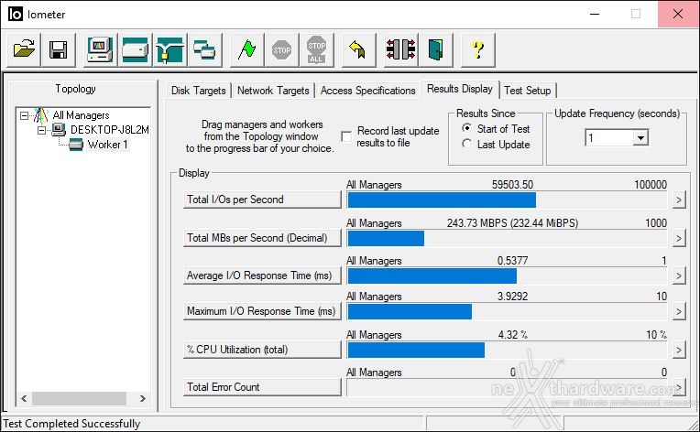Select Start of Test radio button
700x432 pixels.
tap(467, 128)
